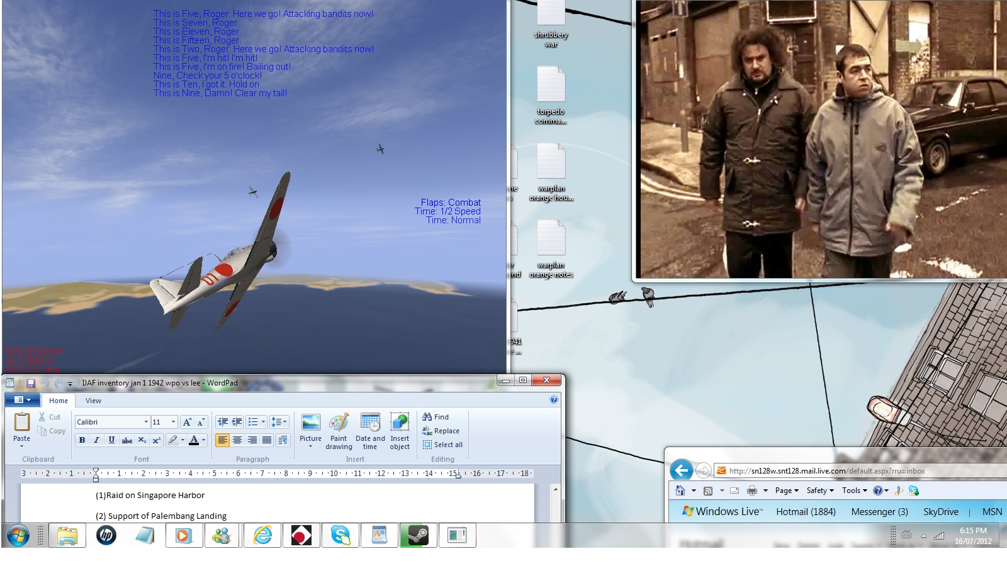The width and height of the screenshot is (1007, 566).
Task: Click the Paste clipboard icon in WordPad
Action: 21,421
